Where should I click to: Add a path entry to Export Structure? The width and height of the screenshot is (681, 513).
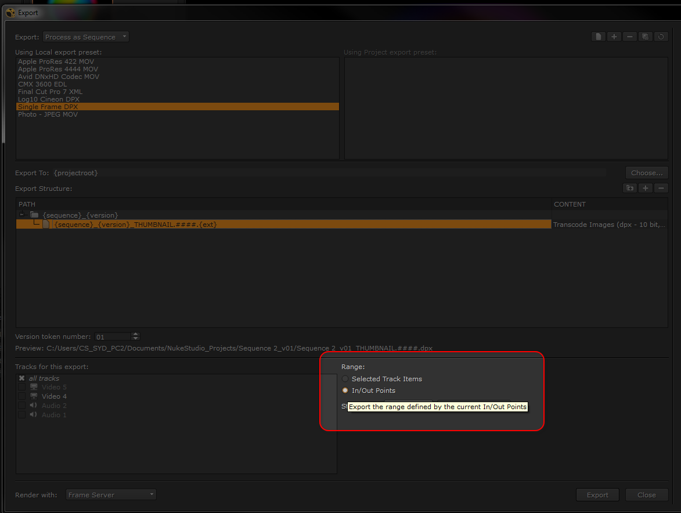(646, 188)
